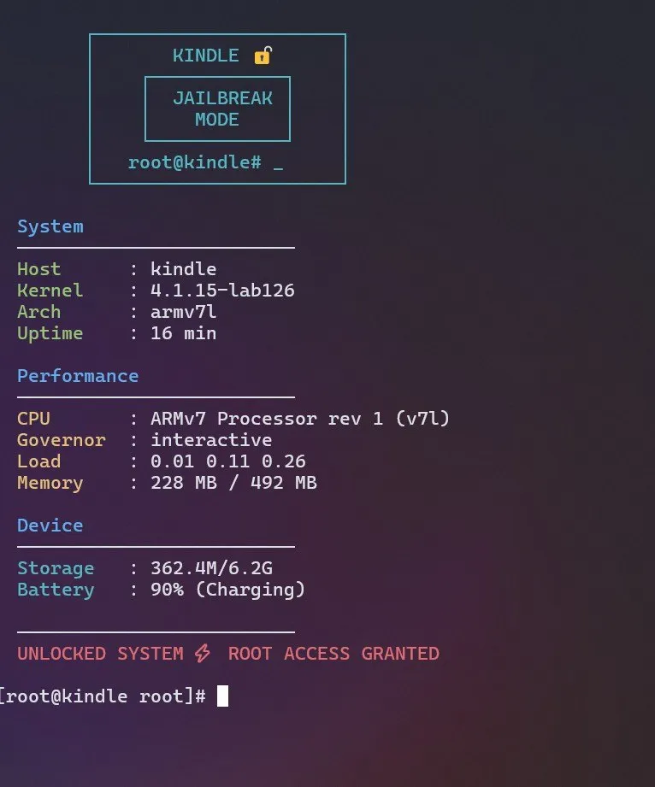Click the interactive governor value
This screenshot has height=787, width=655.
[x=211, y=440]
